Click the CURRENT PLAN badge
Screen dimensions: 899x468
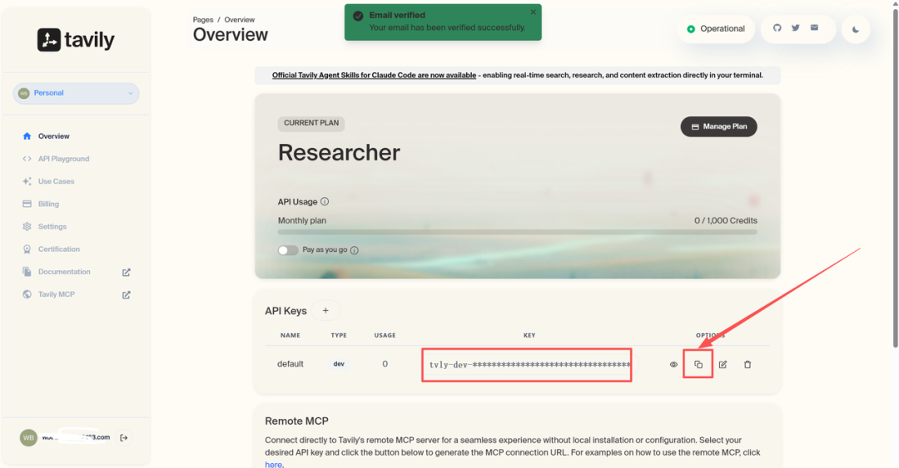click(x=311, y=123)
